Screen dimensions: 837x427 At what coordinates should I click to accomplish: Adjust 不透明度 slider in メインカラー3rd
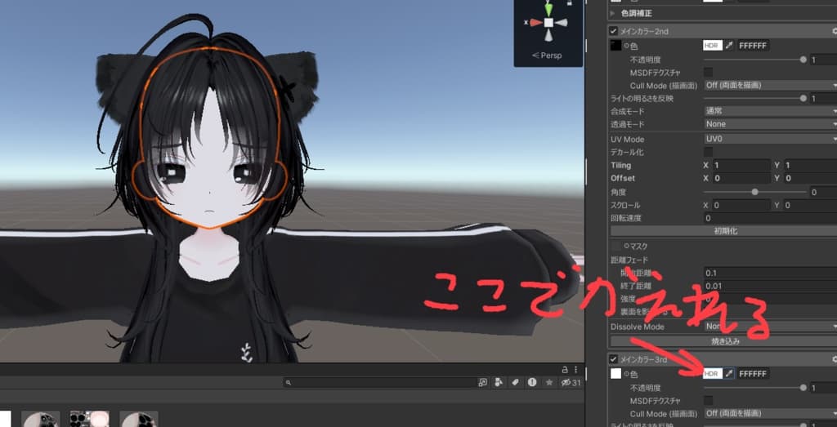[754, 388]
